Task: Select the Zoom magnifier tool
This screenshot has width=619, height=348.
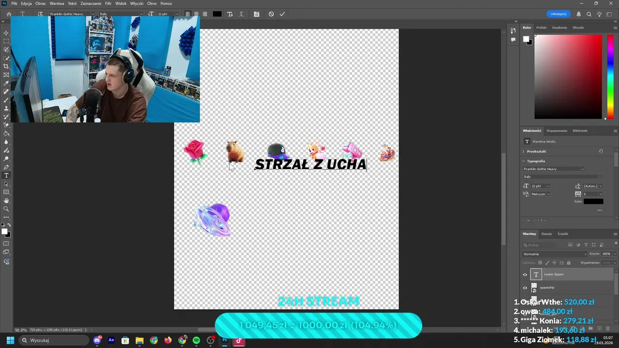Action: (6, 209)
